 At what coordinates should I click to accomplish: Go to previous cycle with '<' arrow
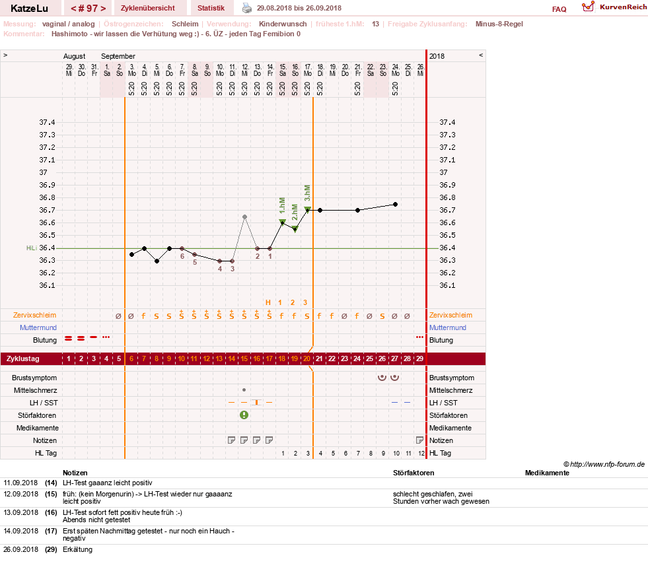73,9
